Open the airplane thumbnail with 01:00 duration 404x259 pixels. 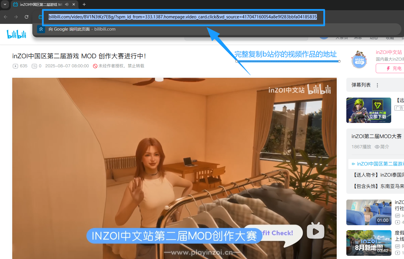pos(369,212)
